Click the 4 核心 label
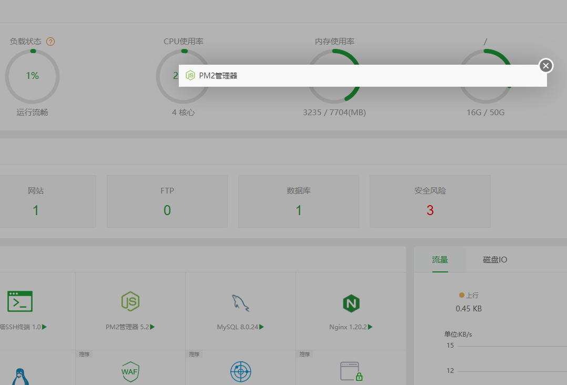The height and width of the screenshot is (385, 567). (184, 113)
